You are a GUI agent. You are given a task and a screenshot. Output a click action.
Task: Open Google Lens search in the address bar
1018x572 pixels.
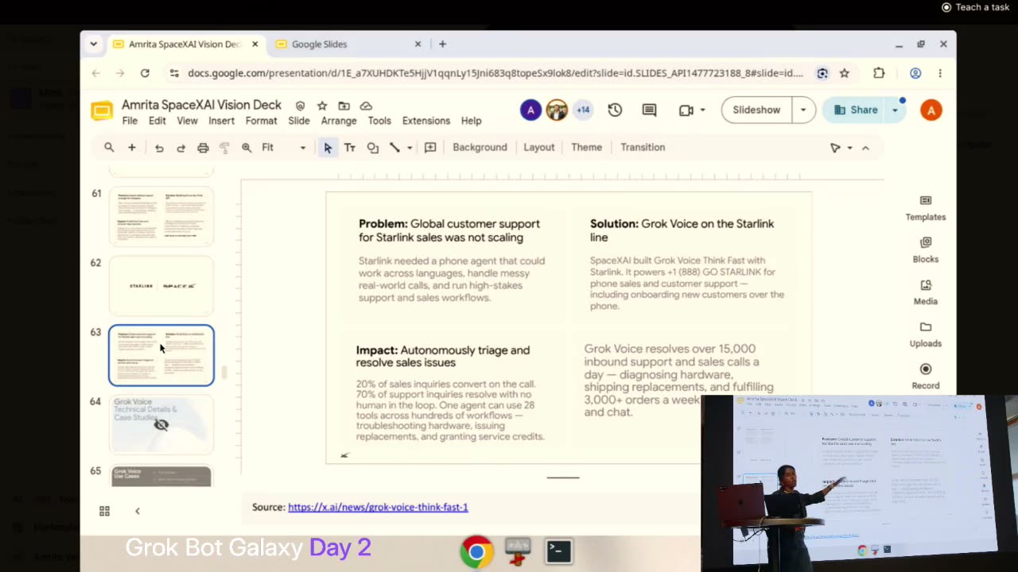822,73
